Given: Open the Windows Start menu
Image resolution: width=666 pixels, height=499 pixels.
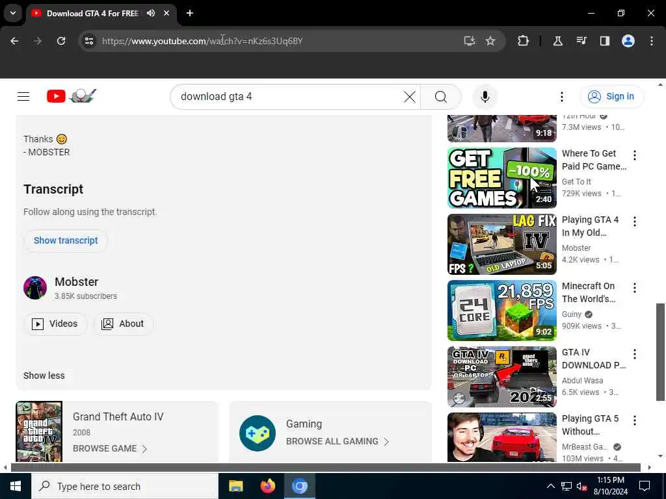Looking at the screenshot, I should [16, 486].
